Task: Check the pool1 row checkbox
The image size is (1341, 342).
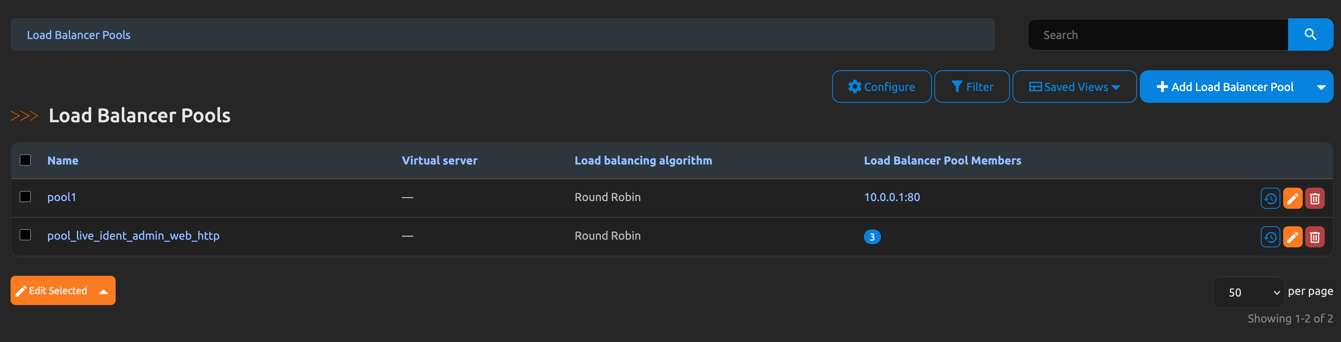Action: coord(25,197)
